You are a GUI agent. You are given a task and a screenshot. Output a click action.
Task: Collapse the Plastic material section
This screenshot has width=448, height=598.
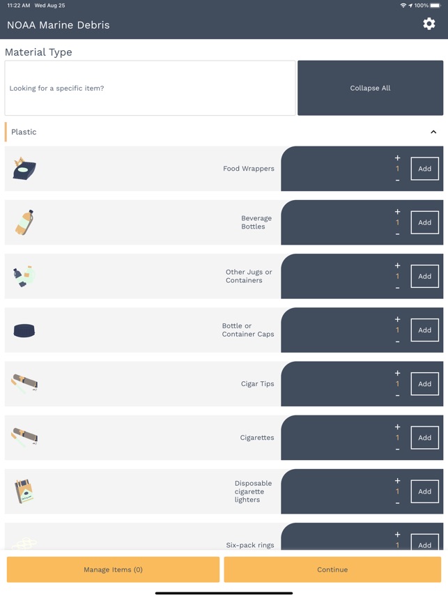[433, 132]
